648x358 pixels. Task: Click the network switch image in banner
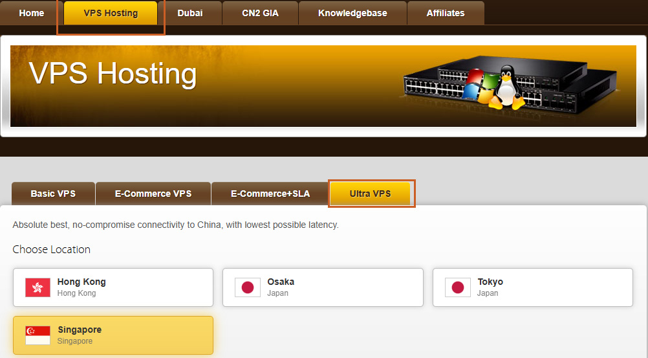(510, 85)
